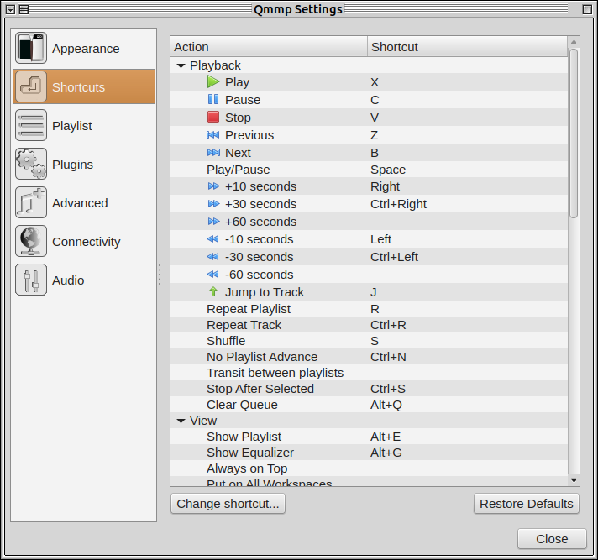Click the Appearance sidebar icon

coord(31,48)
